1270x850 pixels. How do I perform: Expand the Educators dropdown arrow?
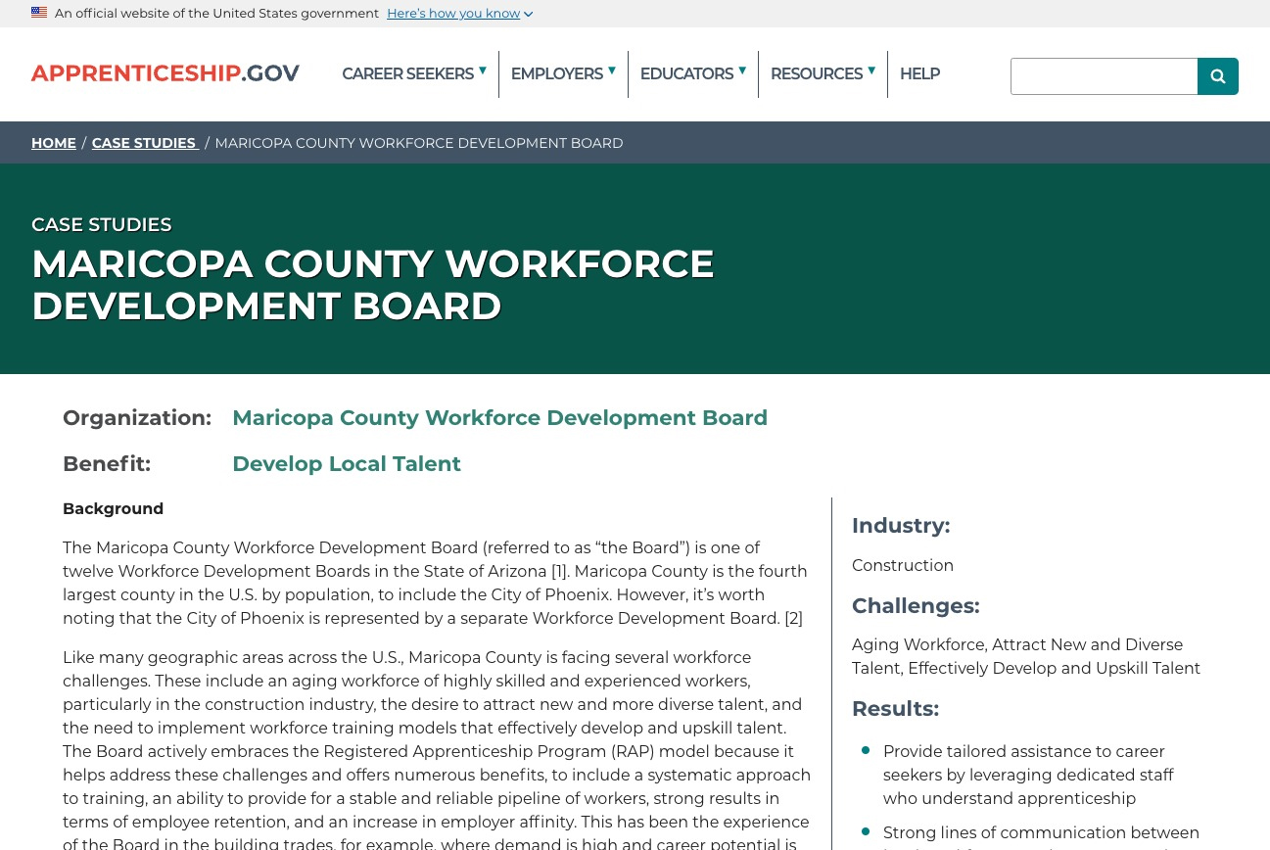tap(742, 71)
